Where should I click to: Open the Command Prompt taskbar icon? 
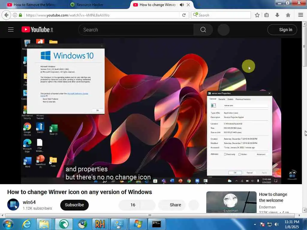pyautogui.click(x=156, y=224)
